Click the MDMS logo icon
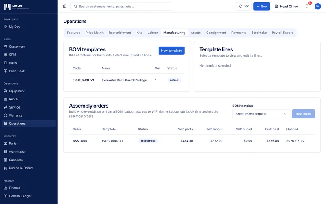Image resolution: width=326 pixels, height=204 pixels. 7,7
